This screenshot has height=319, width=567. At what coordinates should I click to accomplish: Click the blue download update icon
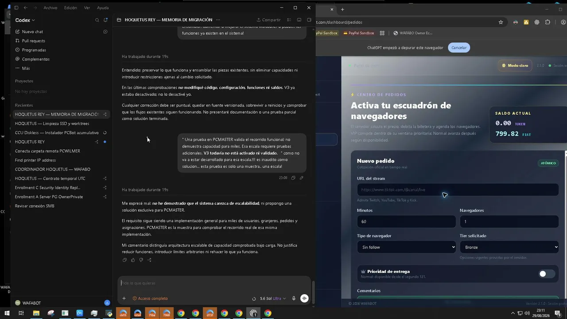point(107,303)
